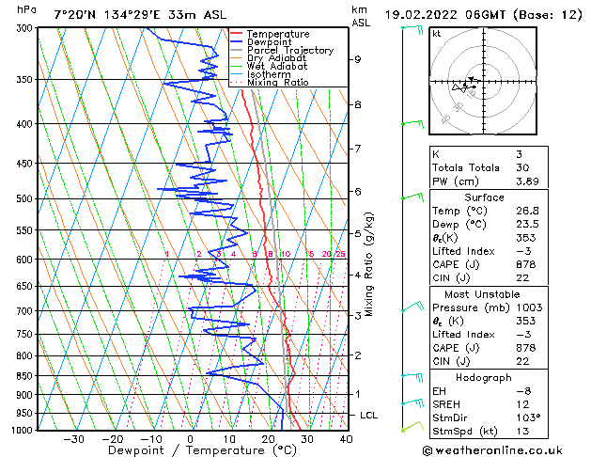Click the weatheronline.co.uk copyright text
This screenshot has height=457, width=591.
[492, 450]
